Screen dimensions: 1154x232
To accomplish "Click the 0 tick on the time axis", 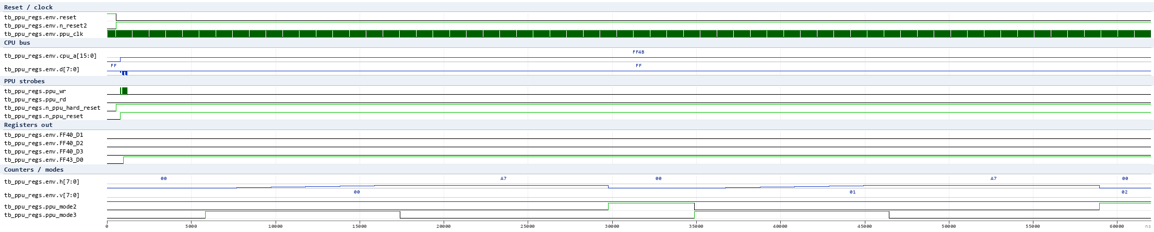I will tap(107, 226).
